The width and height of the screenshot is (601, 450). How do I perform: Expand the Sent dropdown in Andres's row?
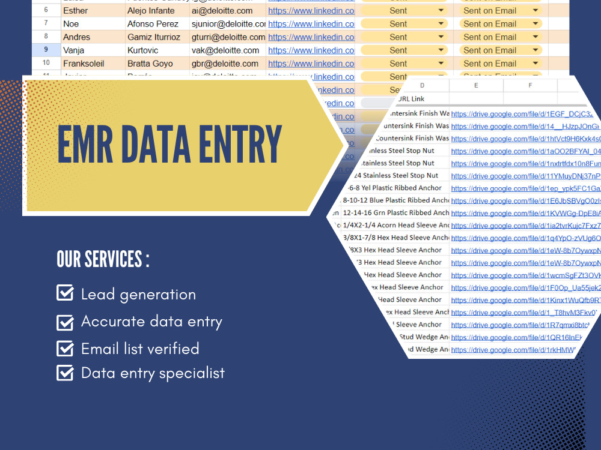pyautogui.click(x=442, y=37)
